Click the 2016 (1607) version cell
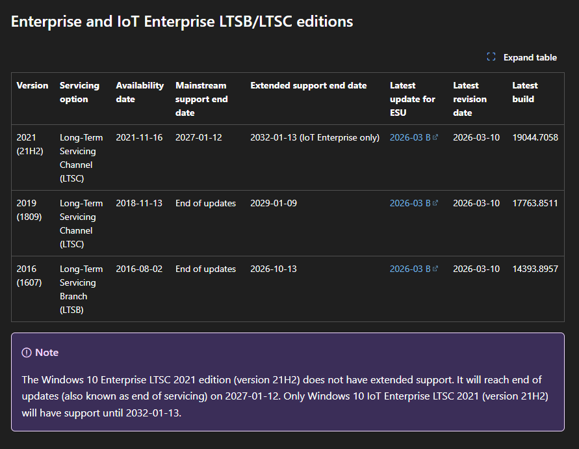Screen dimensions: 579x449 [29, 276]
